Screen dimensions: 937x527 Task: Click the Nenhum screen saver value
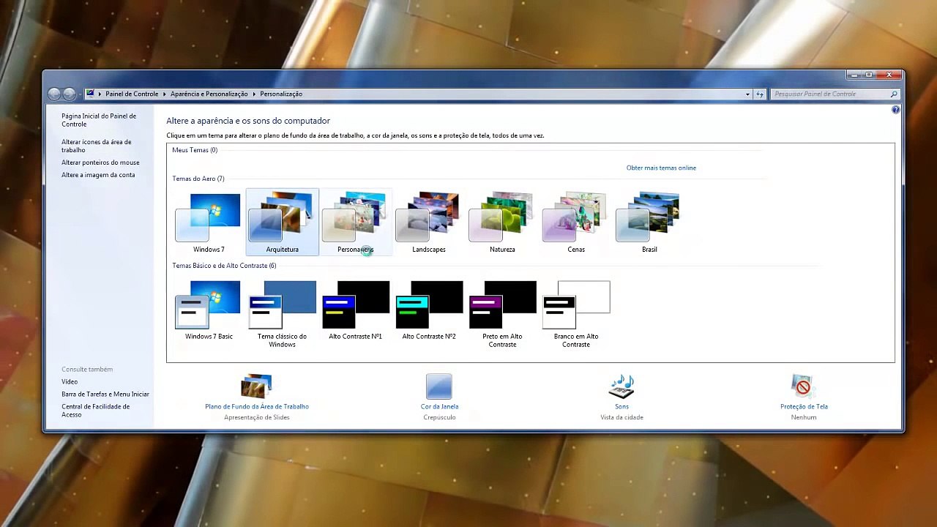pyautogui.click(x=804, y=417)
